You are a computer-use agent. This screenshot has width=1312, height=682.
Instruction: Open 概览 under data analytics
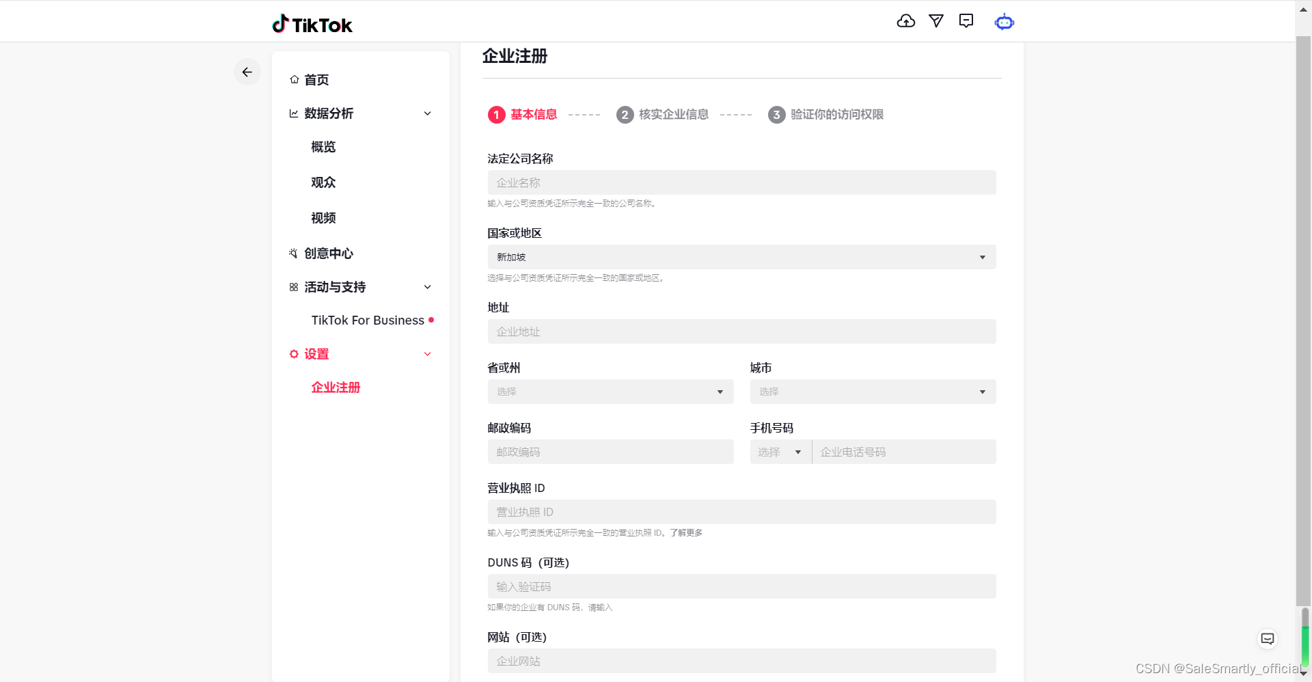pyautogui.click(x=323, y=147)
